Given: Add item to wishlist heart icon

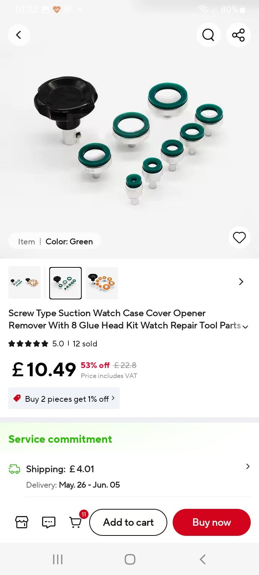Looking at the screenshot, I should [x=239, y=238].
